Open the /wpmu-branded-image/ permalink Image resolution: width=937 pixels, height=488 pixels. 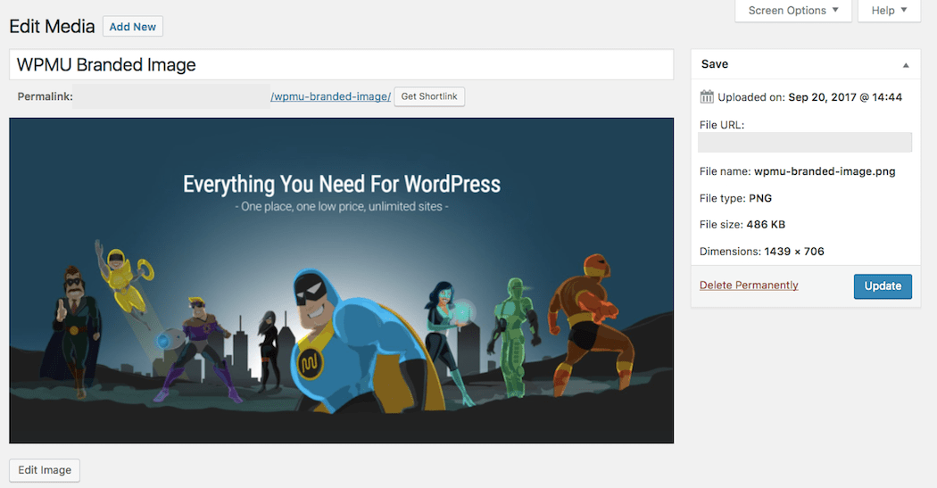click(330, 96)
